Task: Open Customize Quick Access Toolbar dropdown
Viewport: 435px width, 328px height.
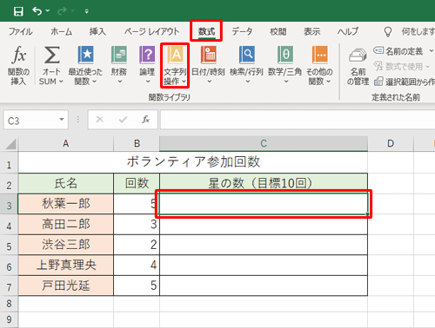Action: pyautogui.click(x=86, y=11)
